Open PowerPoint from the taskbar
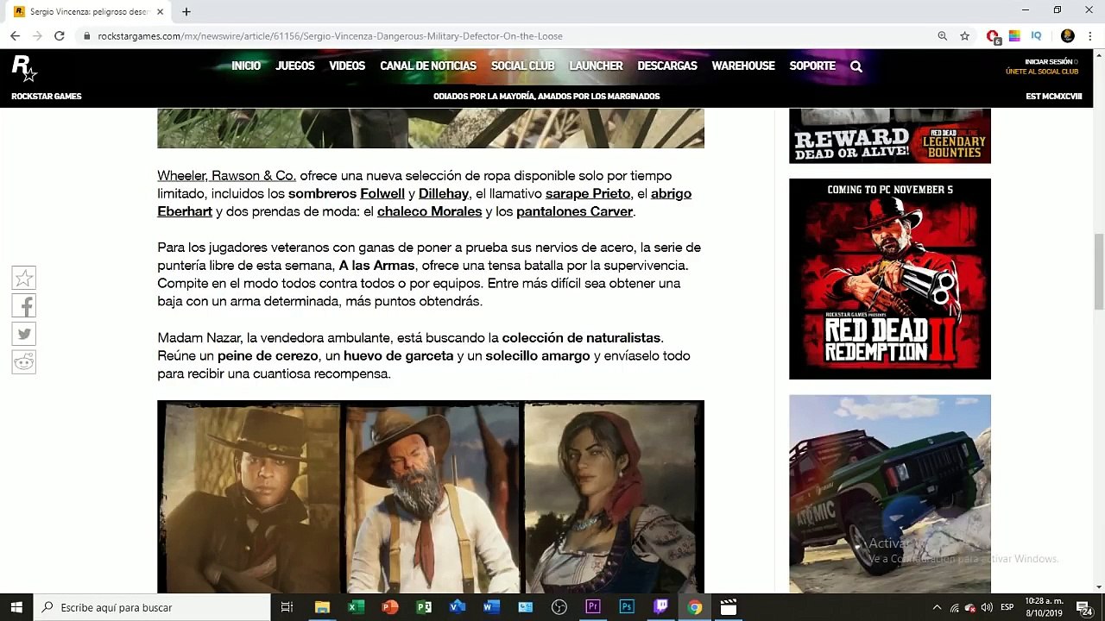 (389, 607)
